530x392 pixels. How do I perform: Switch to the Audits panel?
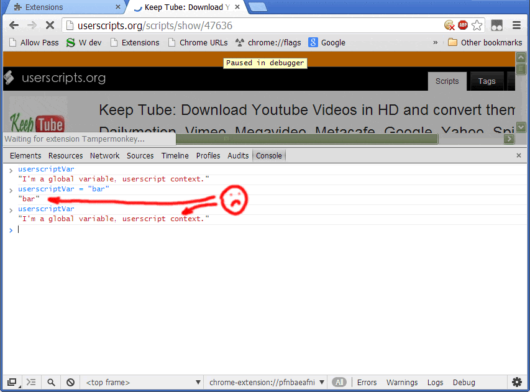(238, 156)
